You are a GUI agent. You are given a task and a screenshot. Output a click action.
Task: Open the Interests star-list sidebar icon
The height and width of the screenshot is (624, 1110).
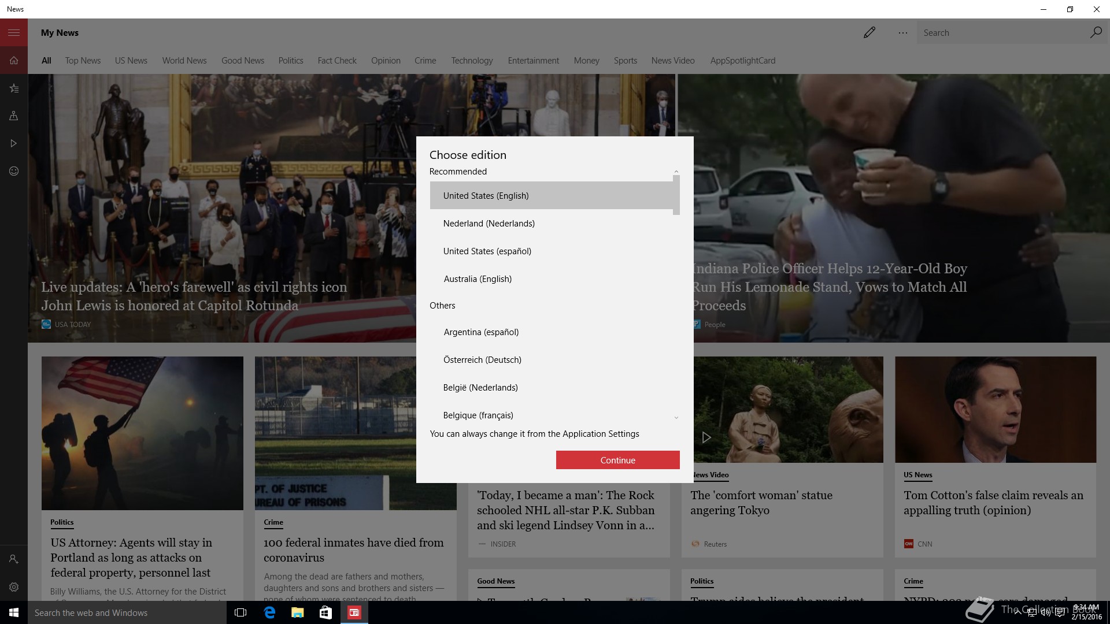coord(14,88)
